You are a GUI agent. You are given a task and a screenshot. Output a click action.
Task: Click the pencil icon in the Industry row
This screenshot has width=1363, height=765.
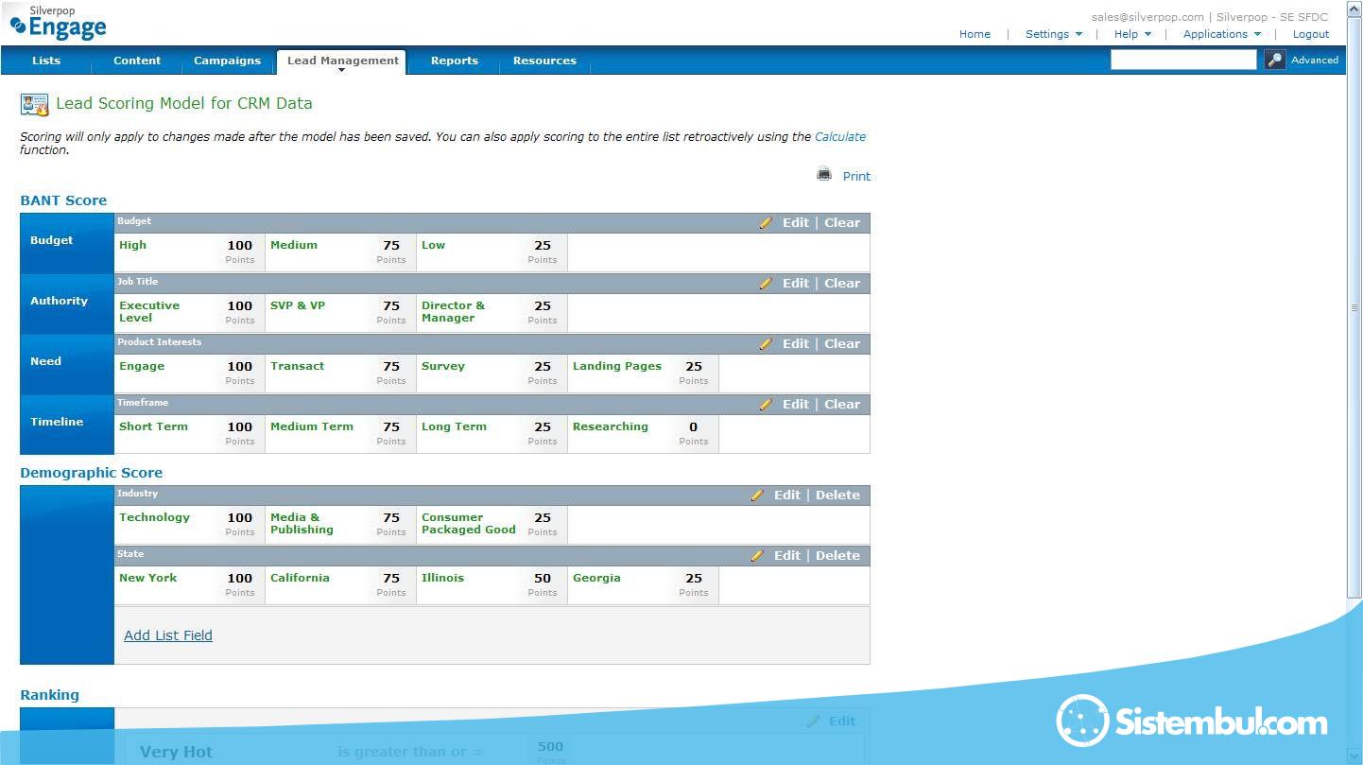[757, 496]
